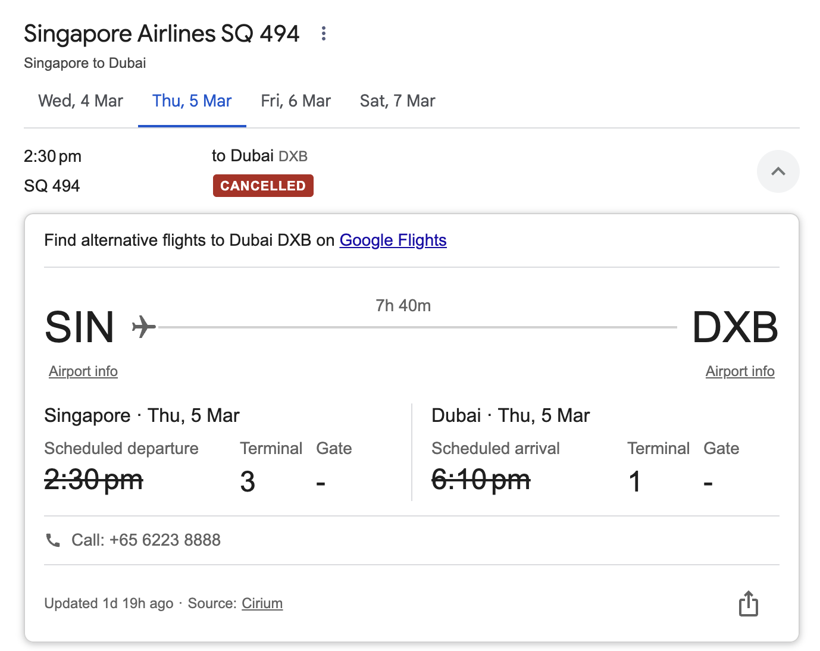Open the three-dot options menu beside SQ 494
This screenshot has width=820, height=651.
[324, 33]
